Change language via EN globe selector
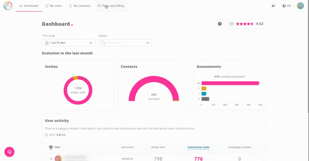 [287, 6]
